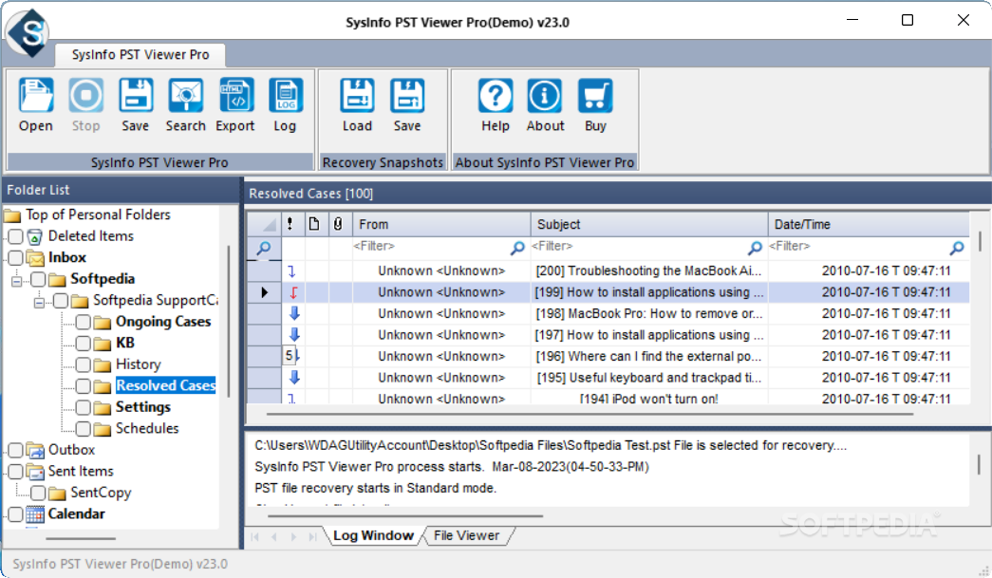The width and height of the screenshot is (992, 578).
Task: Click the Date/Time filter input field
Action: coord(858,248)
